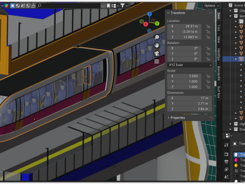Collapse the Mon collection in outliner
The width and height of the screenshot is (245, 184).
pyautogui.click(x=230, y=16)
